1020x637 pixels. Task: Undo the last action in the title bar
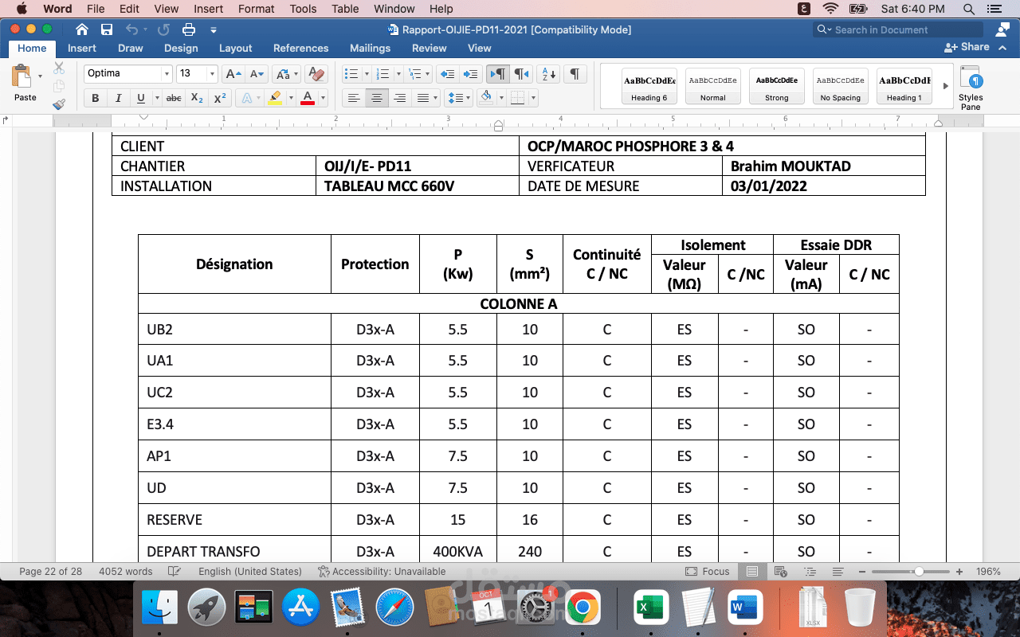(132, 30)
